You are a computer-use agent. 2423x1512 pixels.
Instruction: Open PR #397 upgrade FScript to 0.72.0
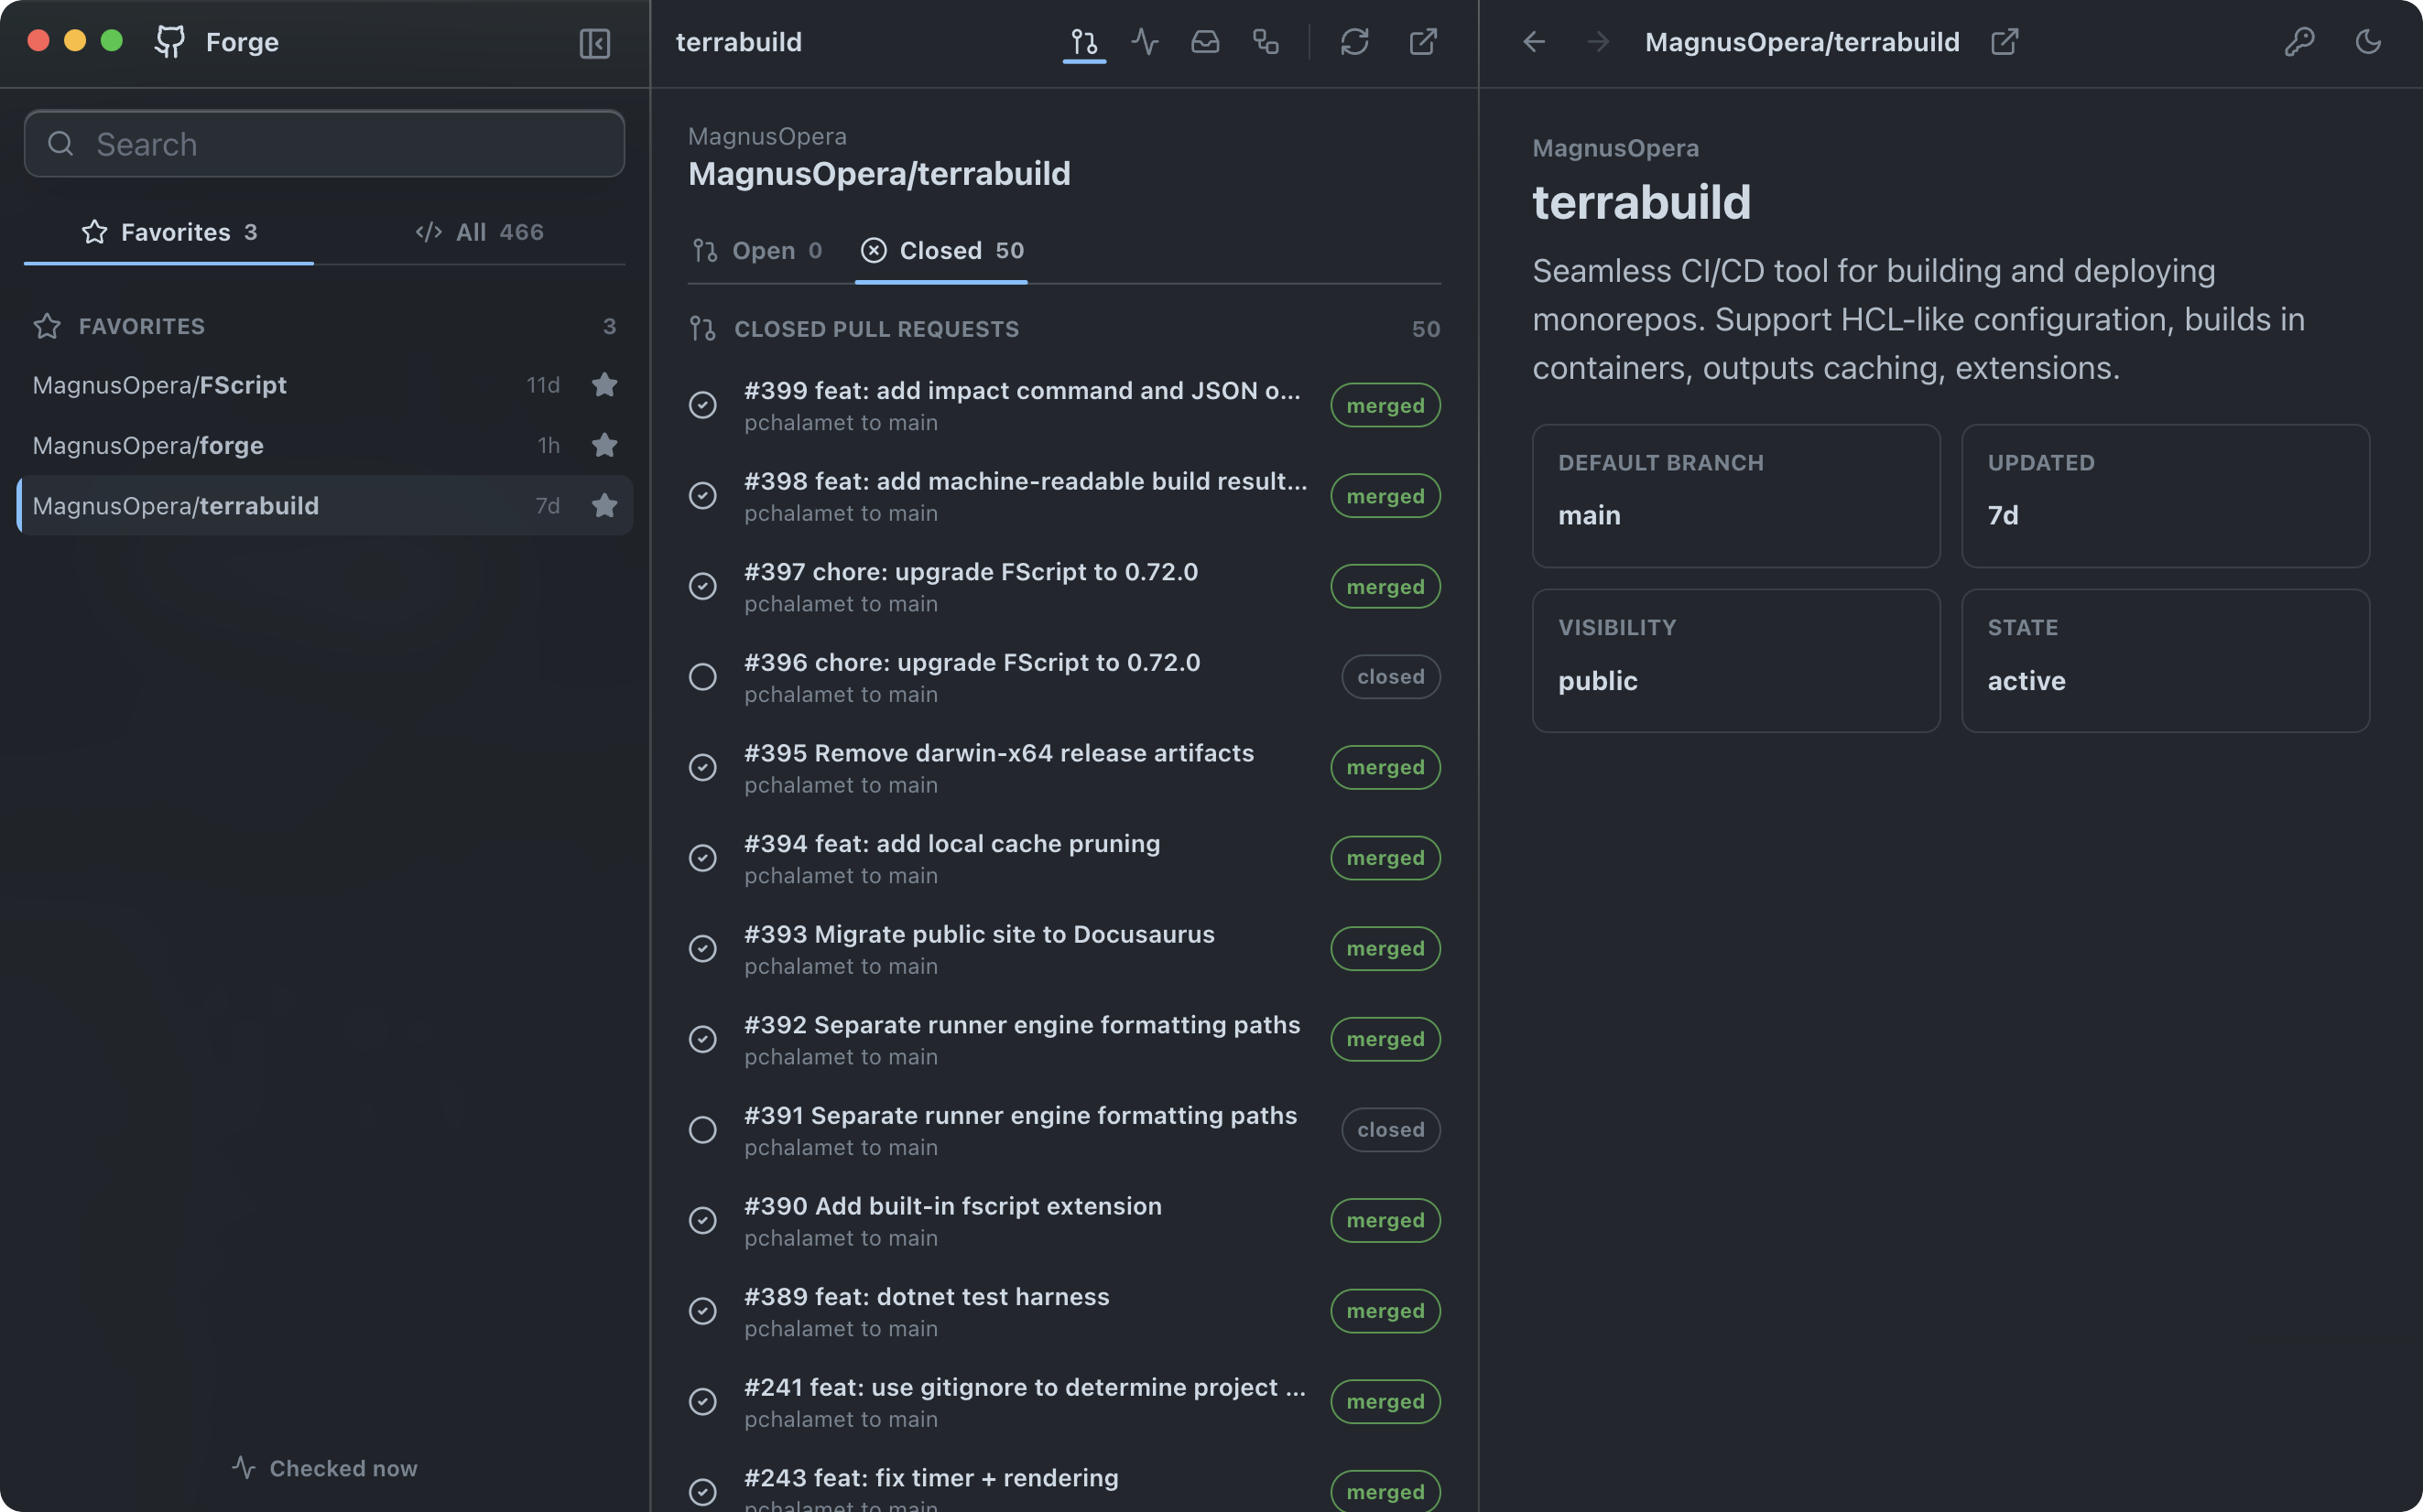(1064, 587)
